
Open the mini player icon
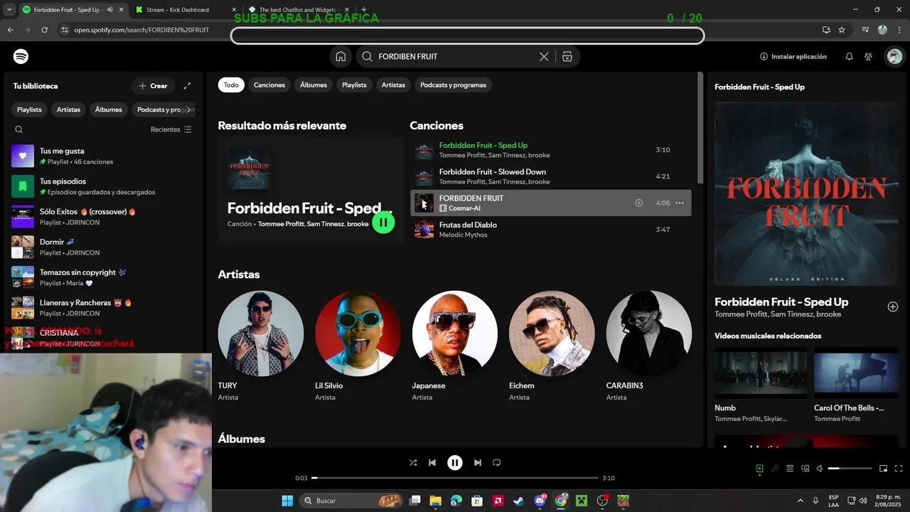[883, 469]
